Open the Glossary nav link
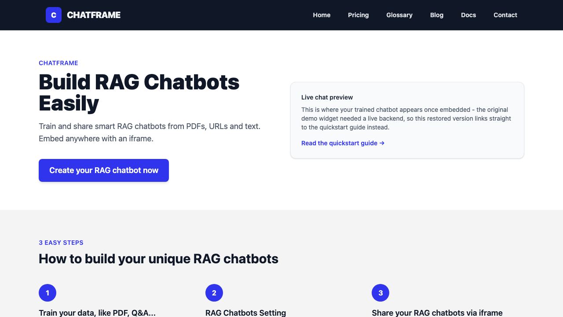This screenshot has width=563, height=317. tap(399, 15)
